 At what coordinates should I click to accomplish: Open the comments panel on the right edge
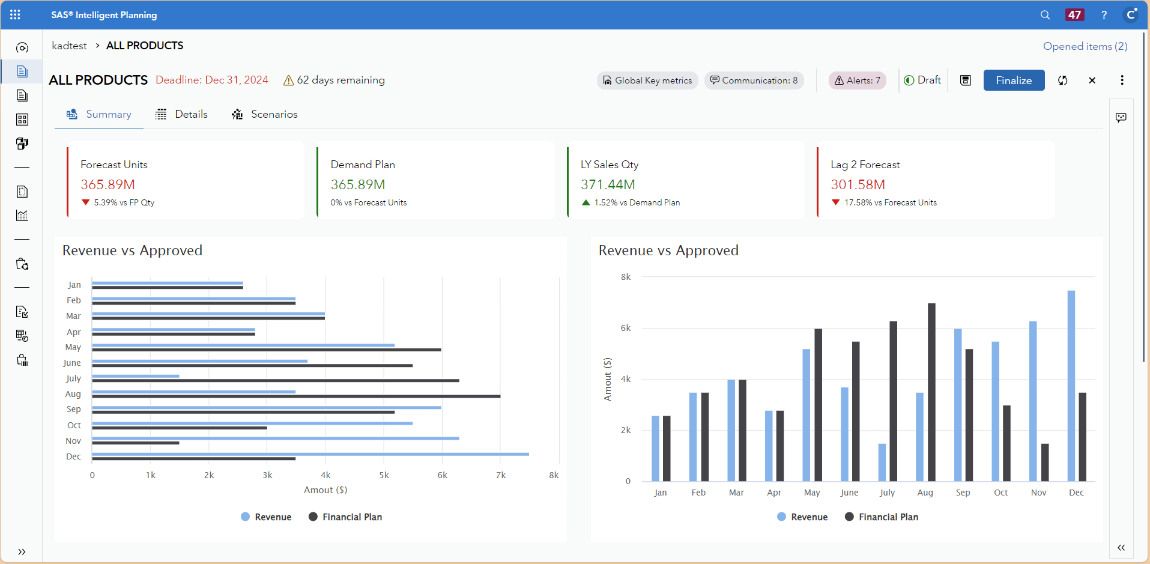1122,118
